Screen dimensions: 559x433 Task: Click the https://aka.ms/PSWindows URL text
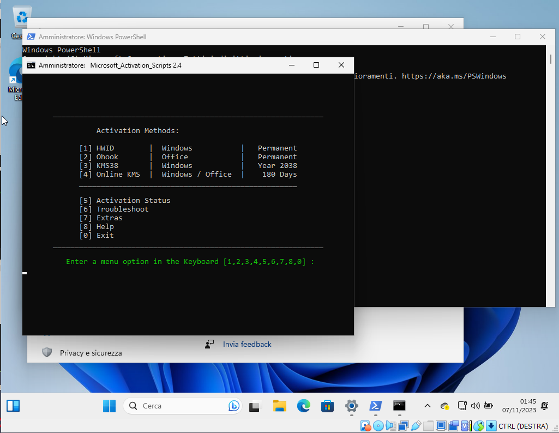(x=454, y=76)
